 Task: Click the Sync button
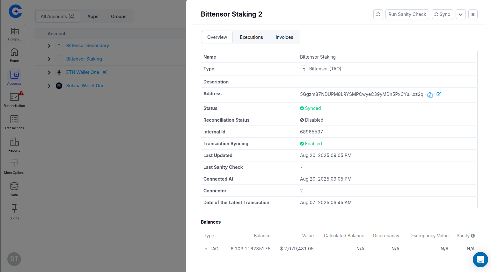click(442, 14)
